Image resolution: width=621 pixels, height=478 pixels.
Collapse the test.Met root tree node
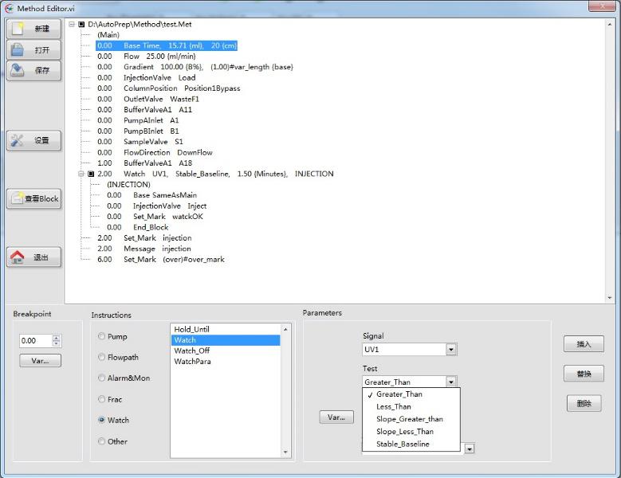pyautogui.click(x=72, y=25)
